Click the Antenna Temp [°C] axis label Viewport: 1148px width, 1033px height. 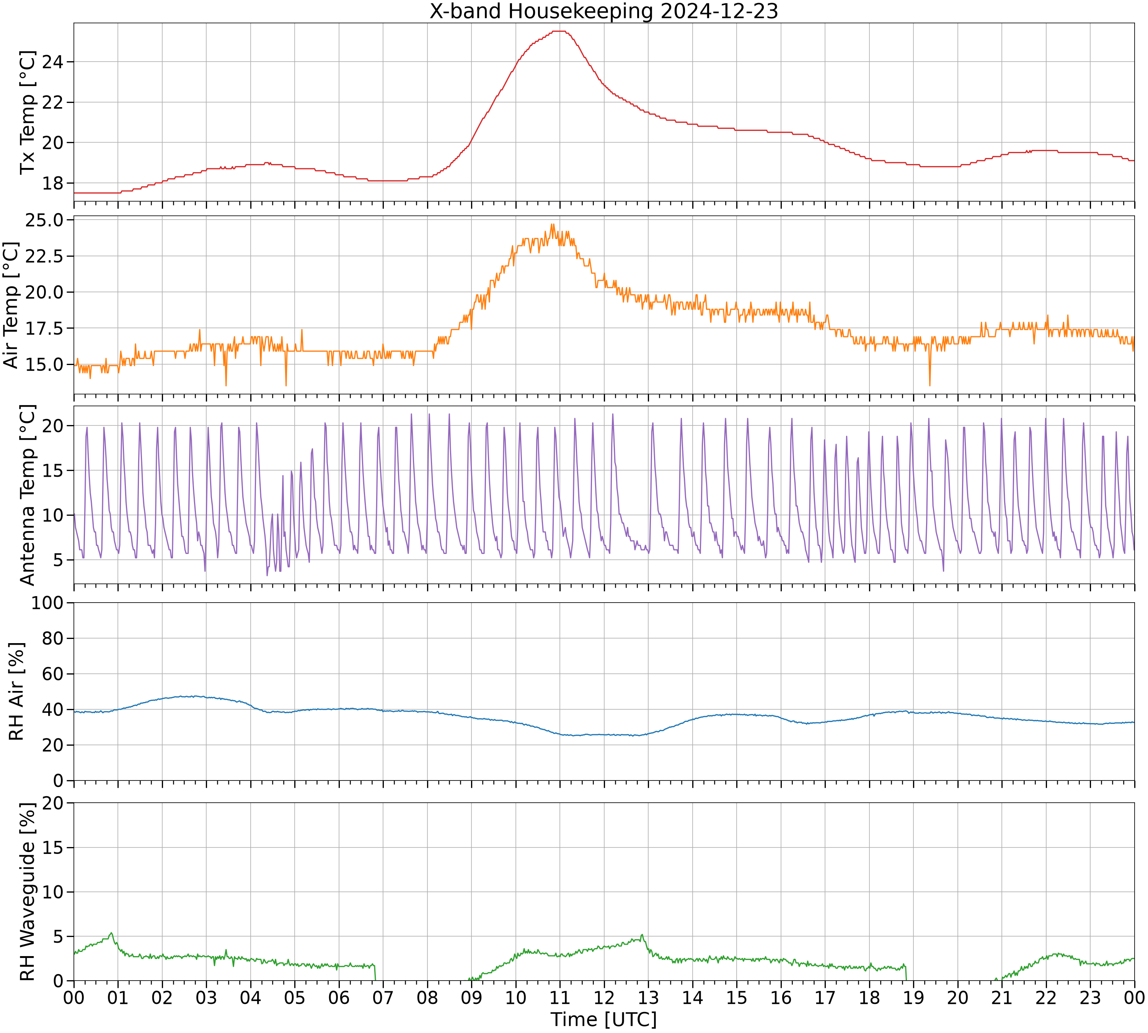point(27,495)
